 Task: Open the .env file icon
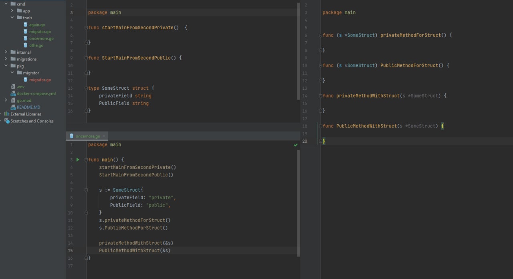(13, 87)
